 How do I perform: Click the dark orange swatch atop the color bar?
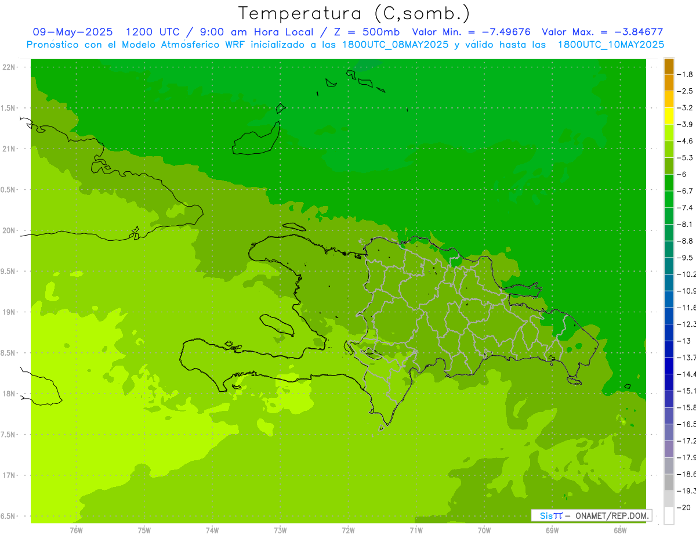pyautogui.click(x=669, y=66)
